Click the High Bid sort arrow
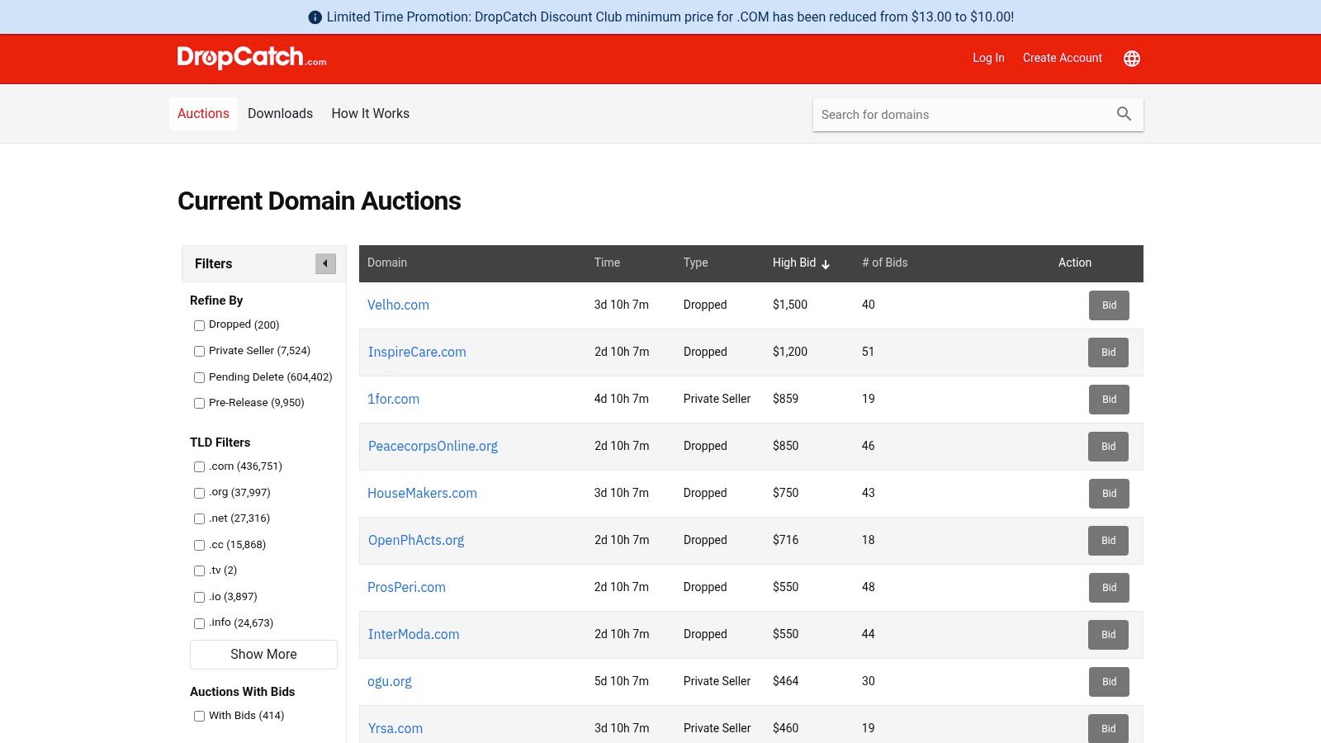This screenshot has width=1321, height=743. click(826, 264)
